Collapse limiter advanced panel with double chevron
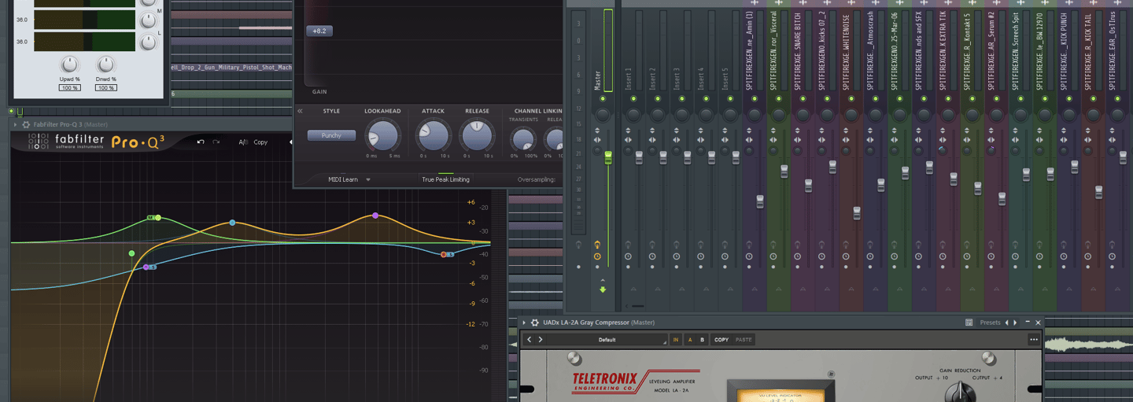1133x402 pixels. point(300,111)
